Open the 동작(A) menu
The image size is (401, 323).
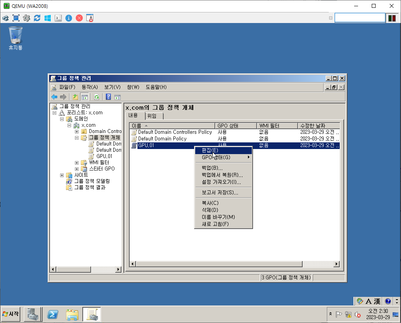tap(90, 87)
